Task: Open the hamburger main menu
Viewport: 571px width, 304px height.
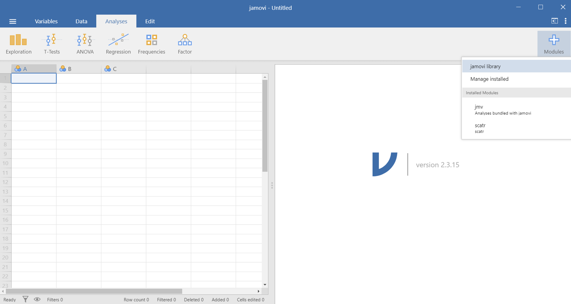Action: pos(13,22)
